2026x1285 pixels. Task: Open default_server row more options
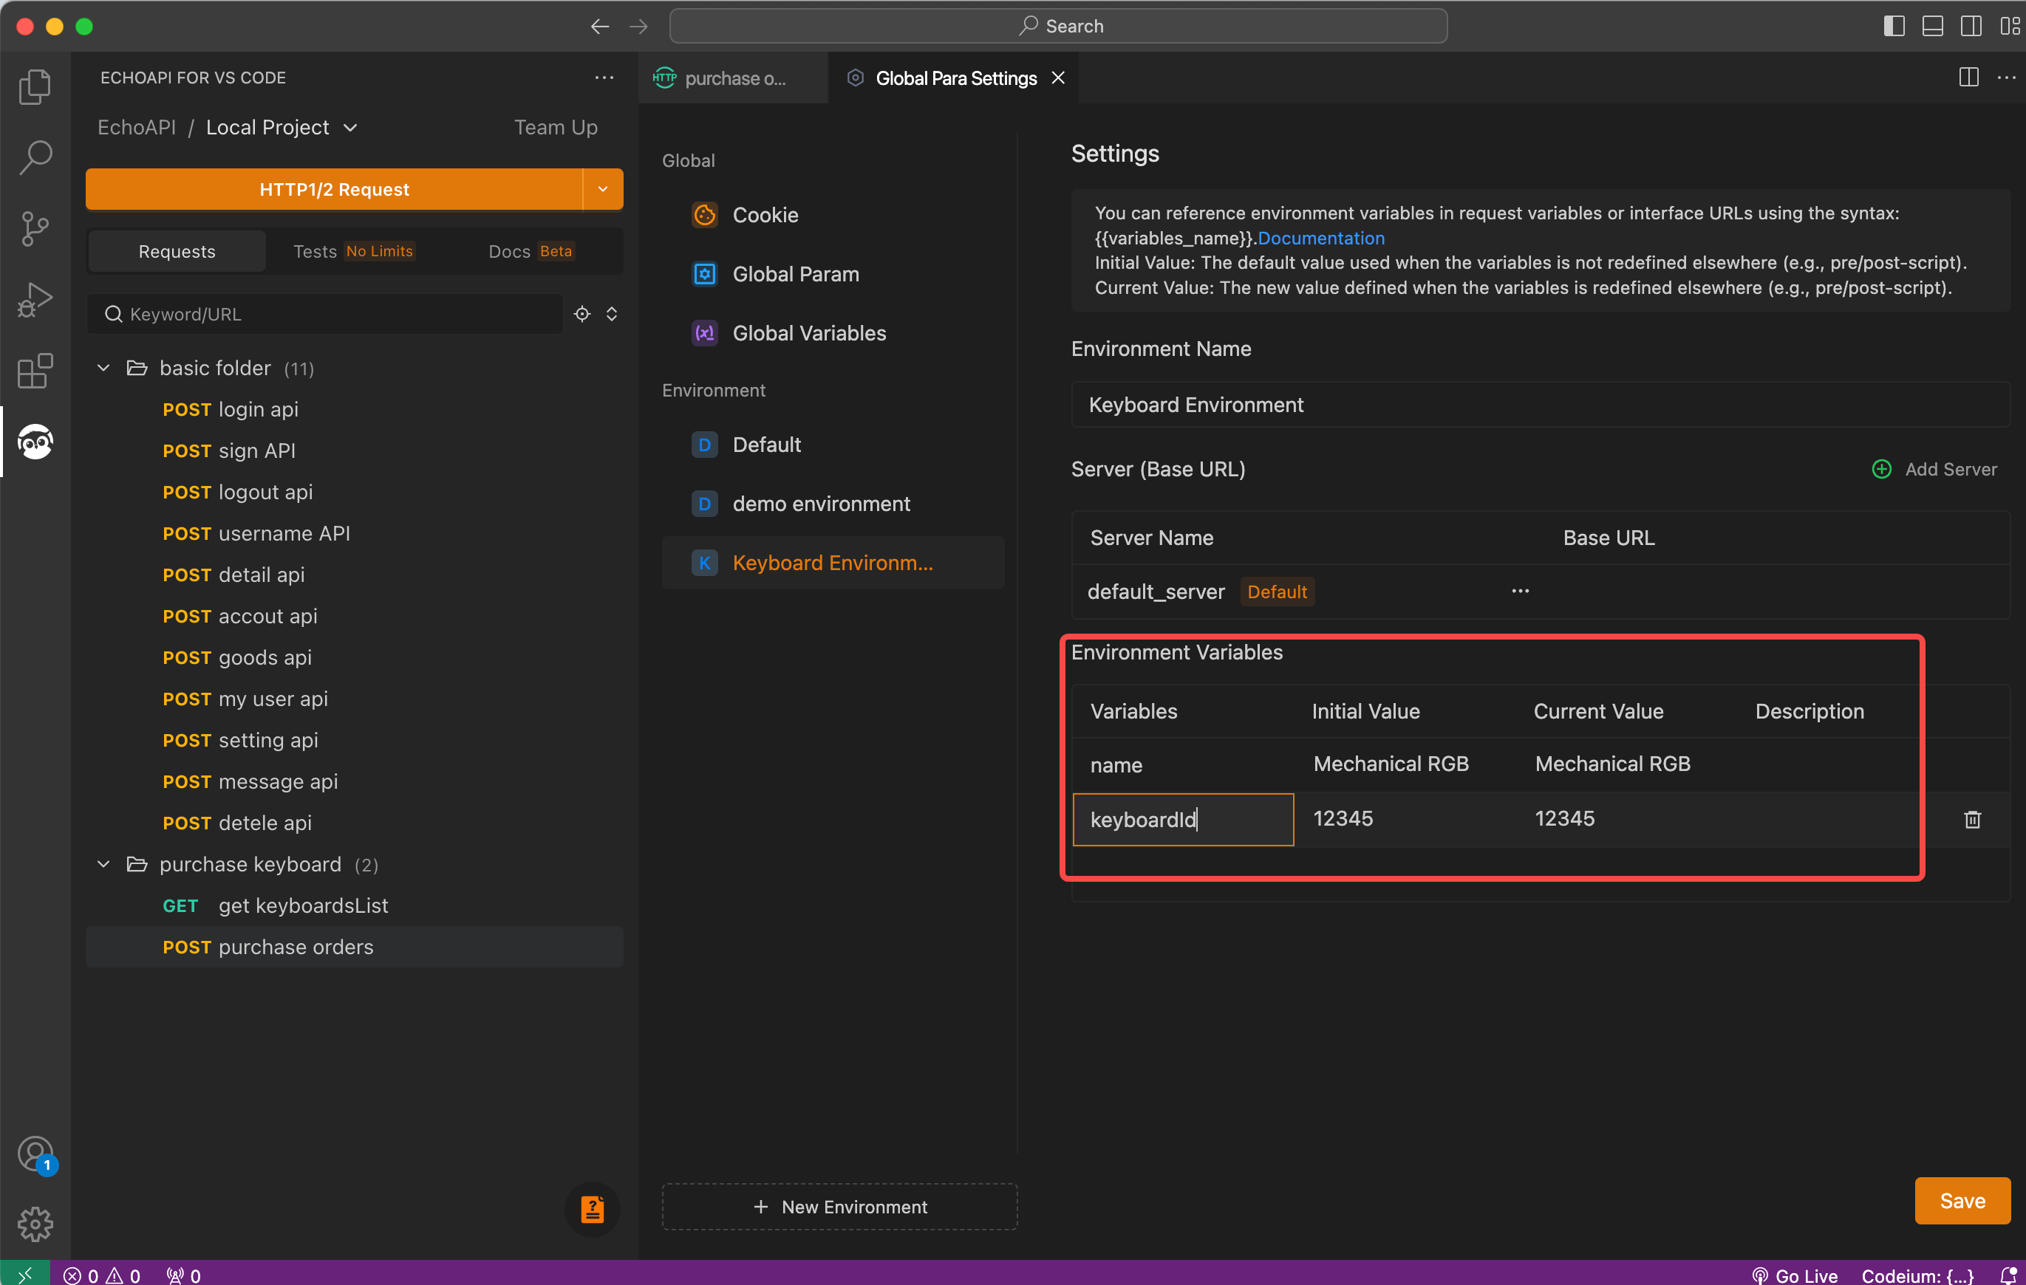pyautogui.click(x=1519, y=590)
